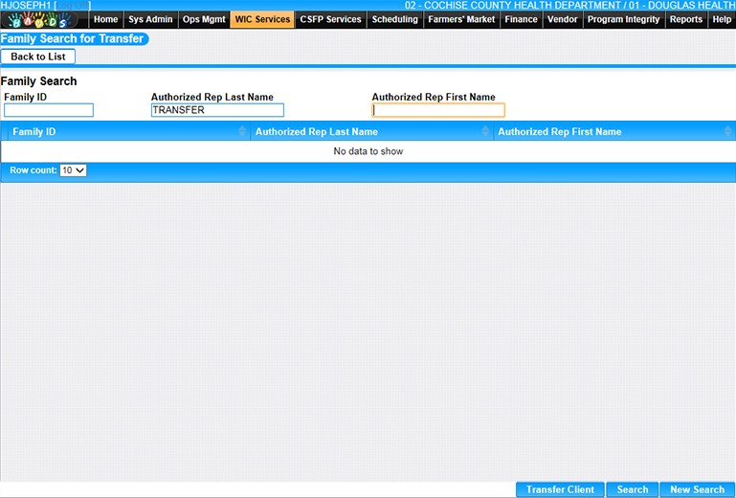Image resolution: width=736 pixels, height=498 pixels.
Task: Start a New Search
Action: tap(697, 489)
